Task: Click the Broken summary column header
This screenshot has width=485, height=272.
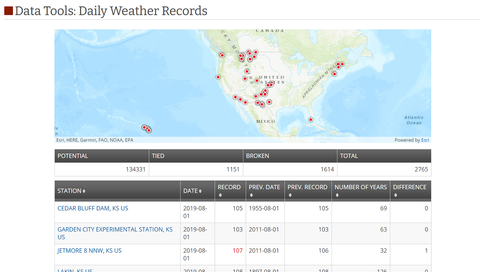Action: (257, 156)
